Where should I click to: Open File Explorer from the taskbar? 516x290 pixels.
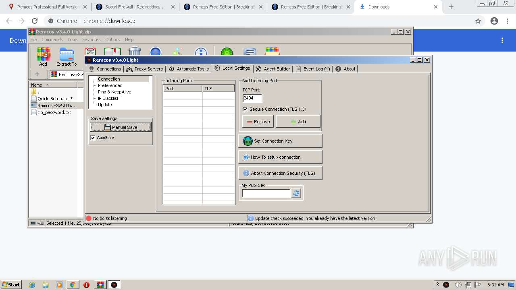(46, 285)
